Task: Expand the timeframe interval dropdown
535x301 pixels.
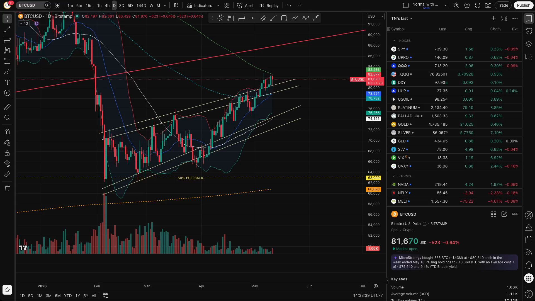Action: [165, 5]
